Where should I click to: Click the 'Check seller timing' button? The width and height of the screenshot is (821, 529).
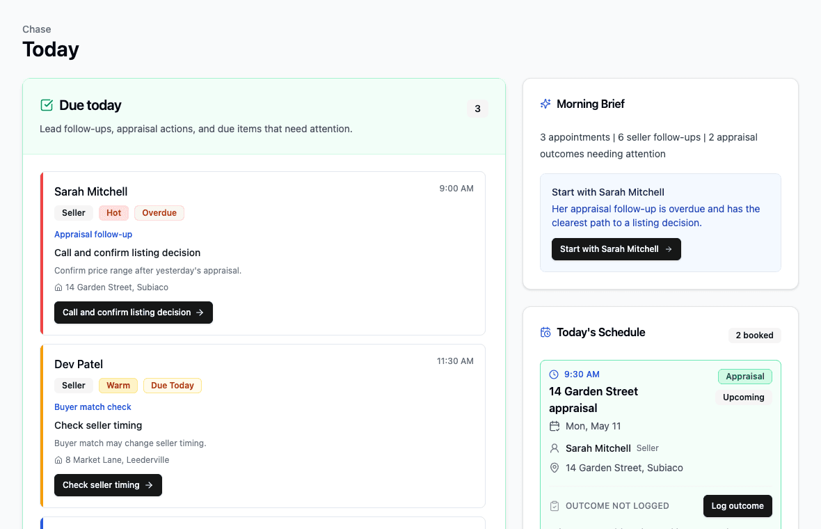tap(108, 485)
